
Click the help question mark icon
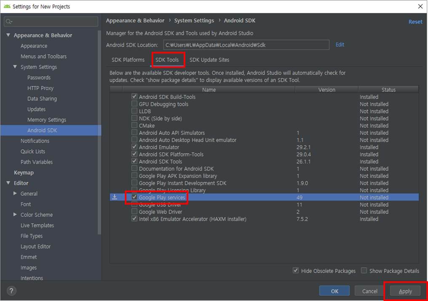pyautogui.click(x=11, y=290)
